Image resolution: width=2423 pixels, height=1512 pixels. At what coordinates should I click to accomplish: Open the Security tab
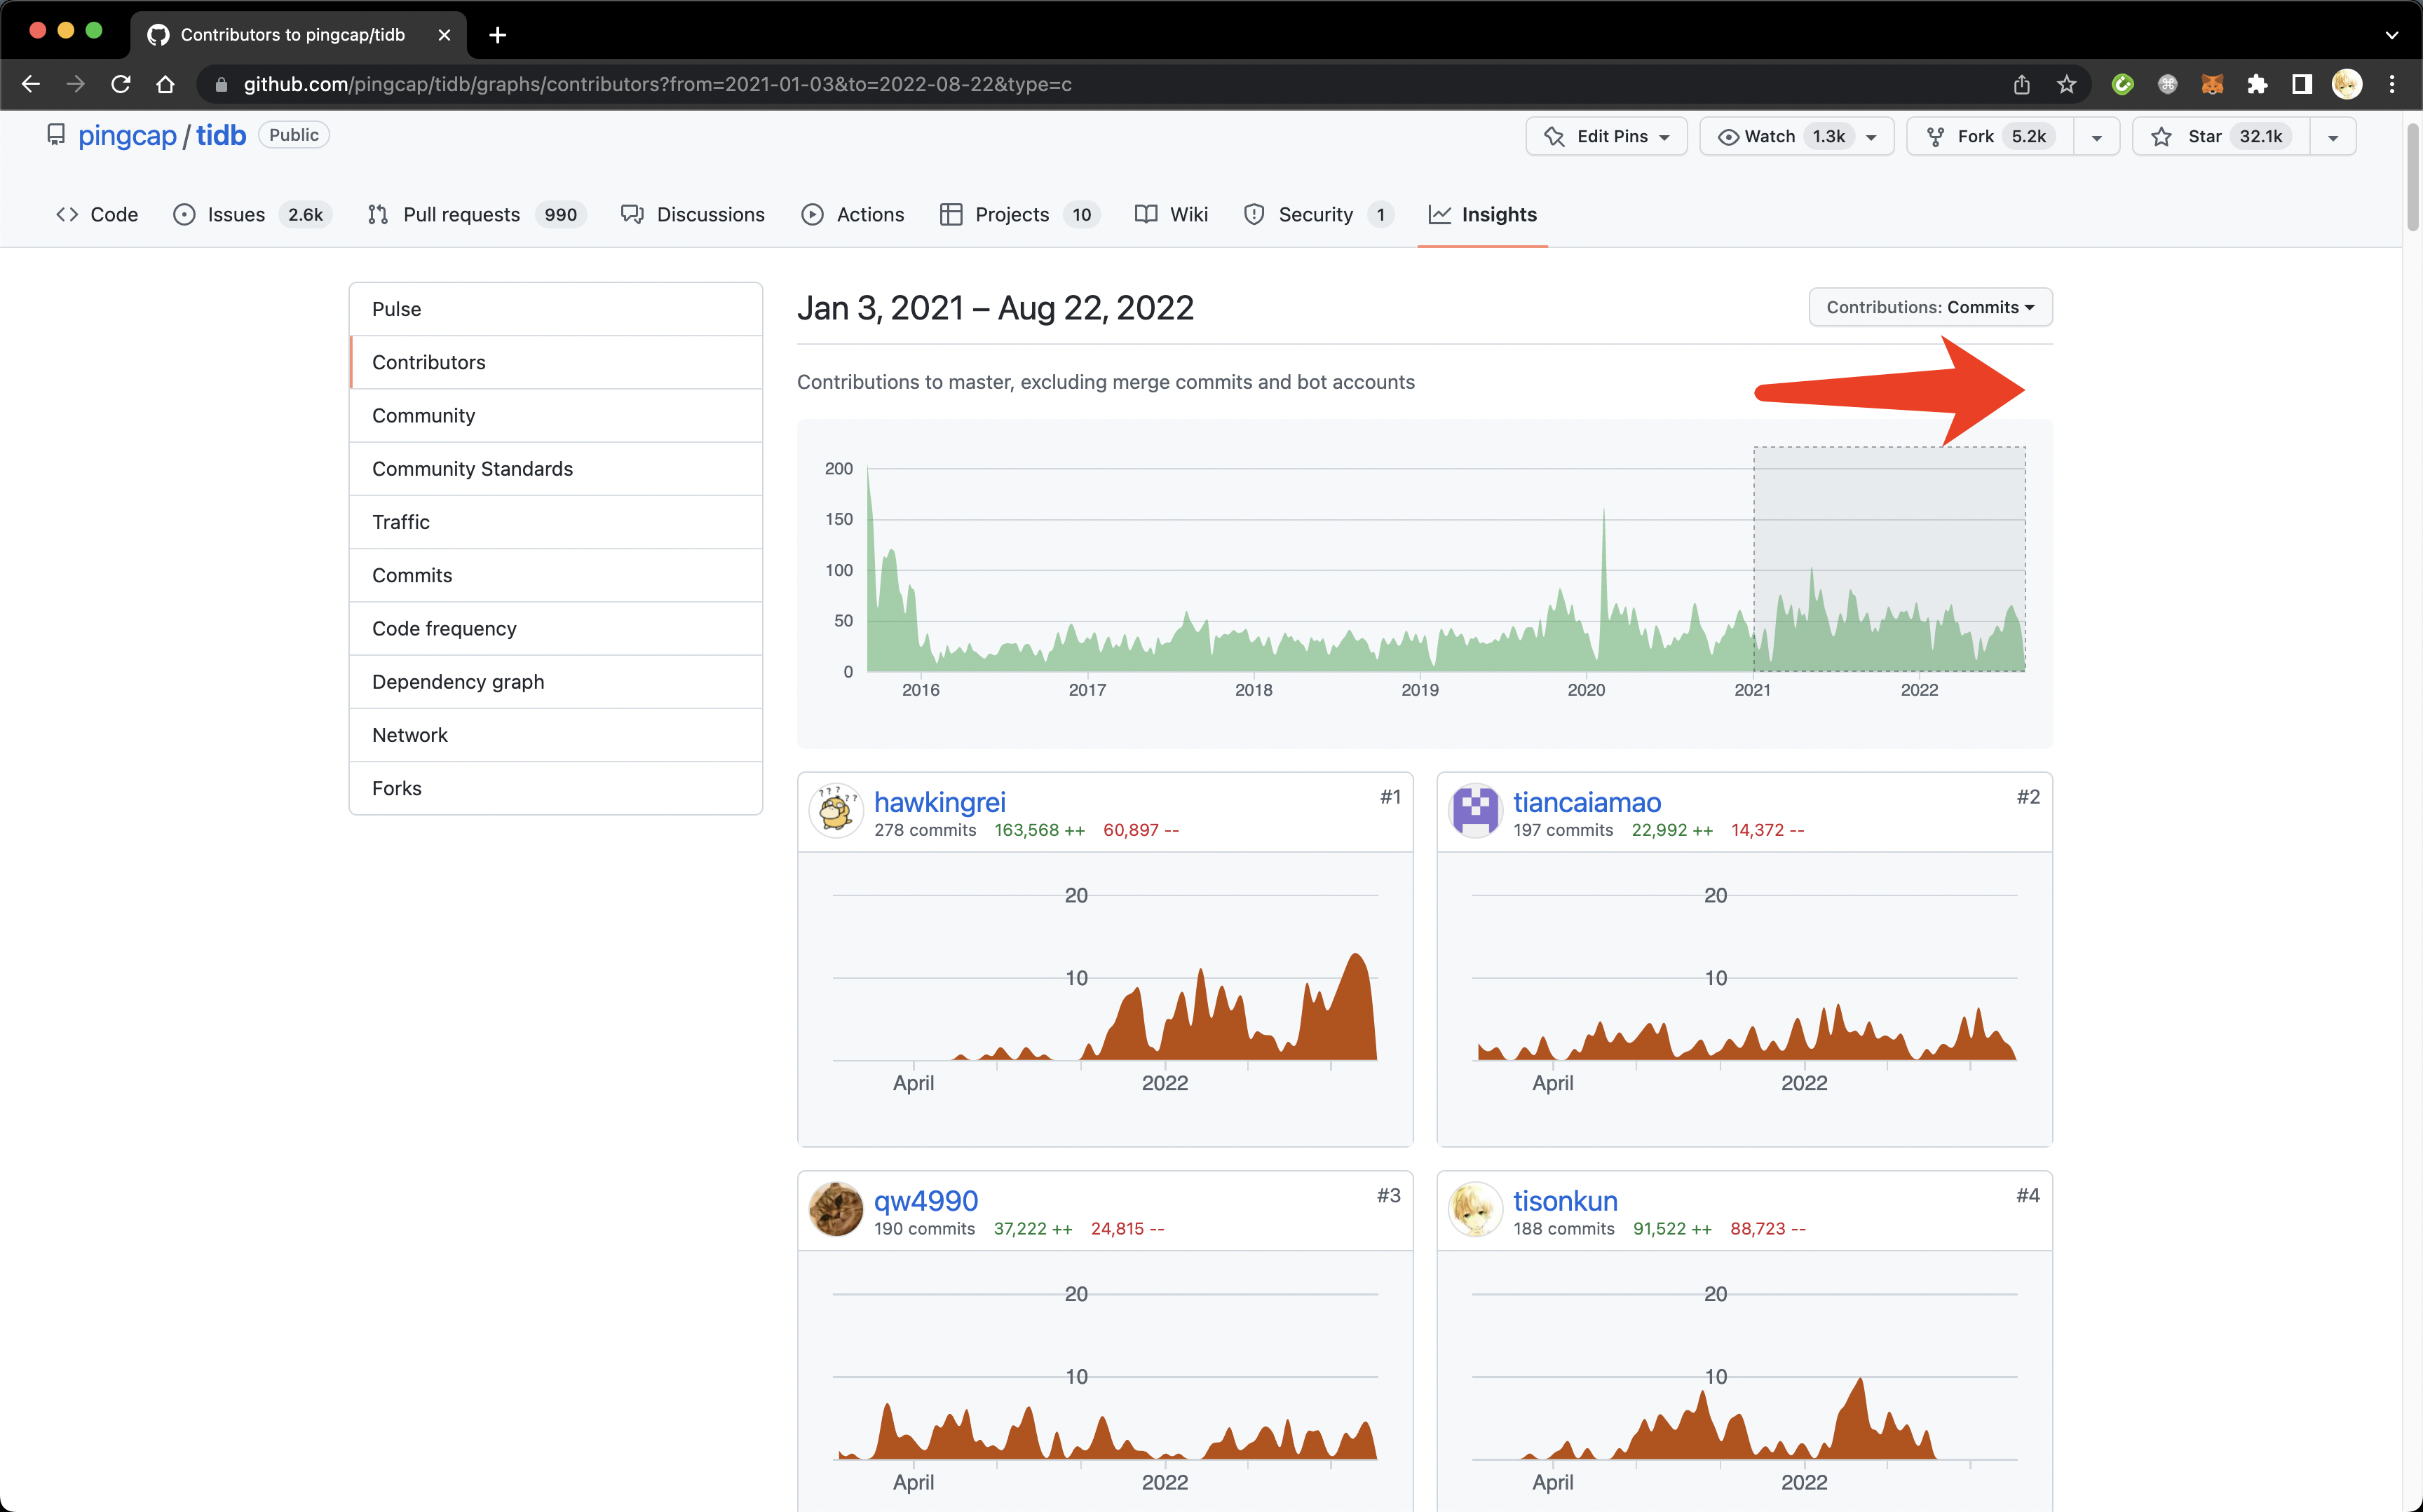(1319, 214)
